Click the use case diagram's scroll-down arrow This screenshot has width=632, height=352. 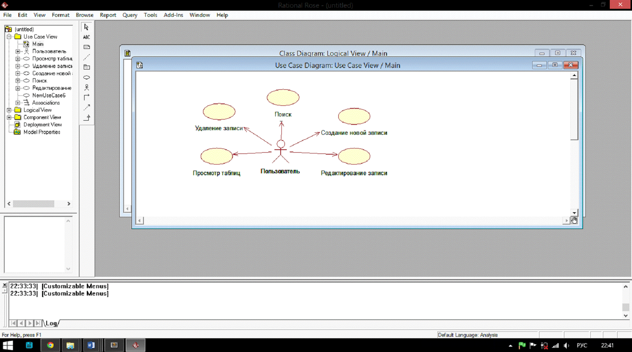point(574,213)
